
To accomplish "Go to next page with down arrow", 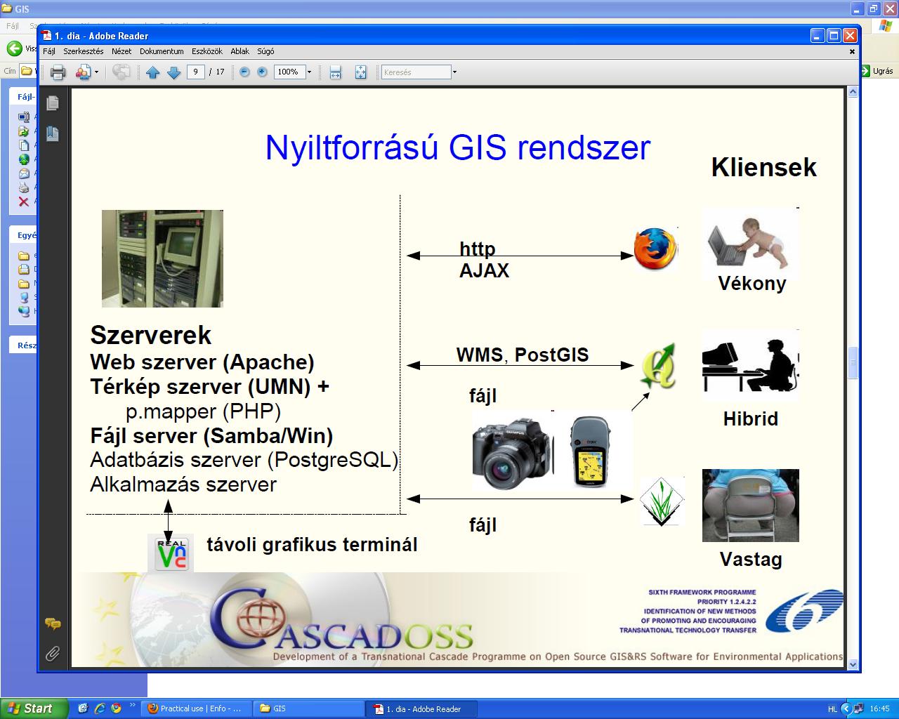I will point(173,72).
